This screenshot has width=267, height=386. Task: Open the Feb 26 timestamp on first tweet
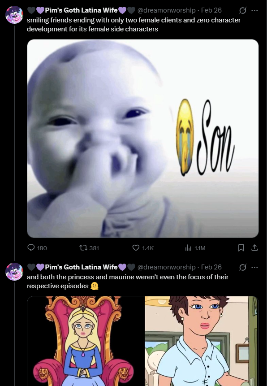coord(211,10)
